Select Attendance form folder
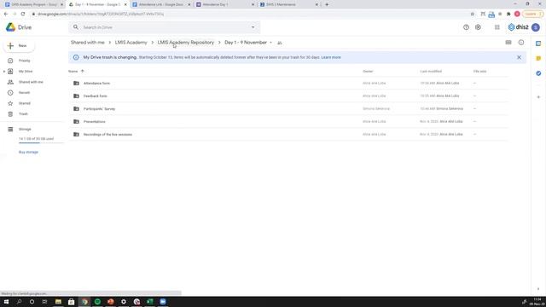Image resolution: width=546 pixels, height=307 pixels. pyautogui.click(x=288, y=84)
